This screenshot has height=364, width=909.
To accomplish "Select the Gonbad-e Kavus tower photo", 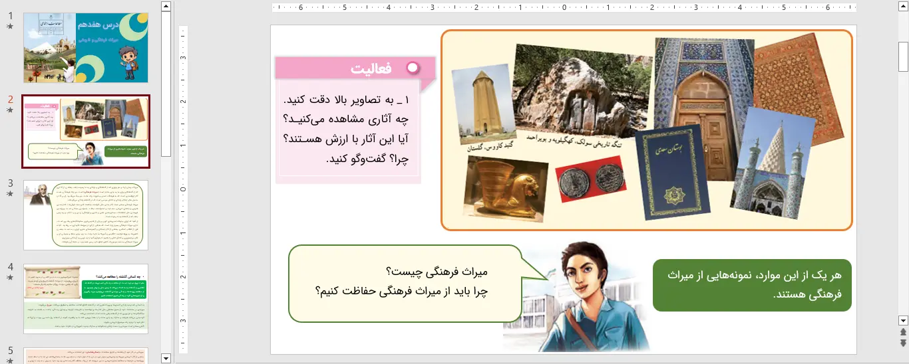I will [x=482, y=103].
